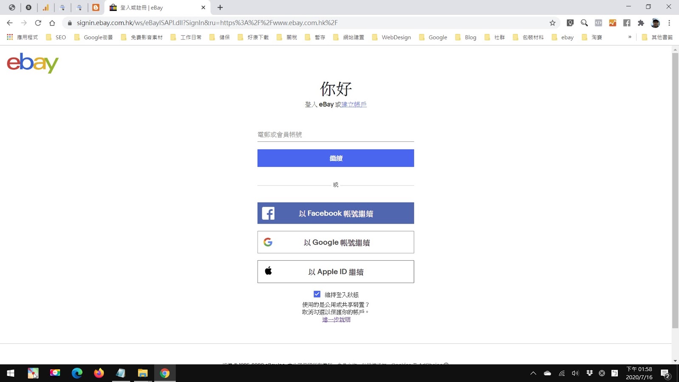Click the address bar URL
Screen dimensions: 679x382
coord(208,23)
